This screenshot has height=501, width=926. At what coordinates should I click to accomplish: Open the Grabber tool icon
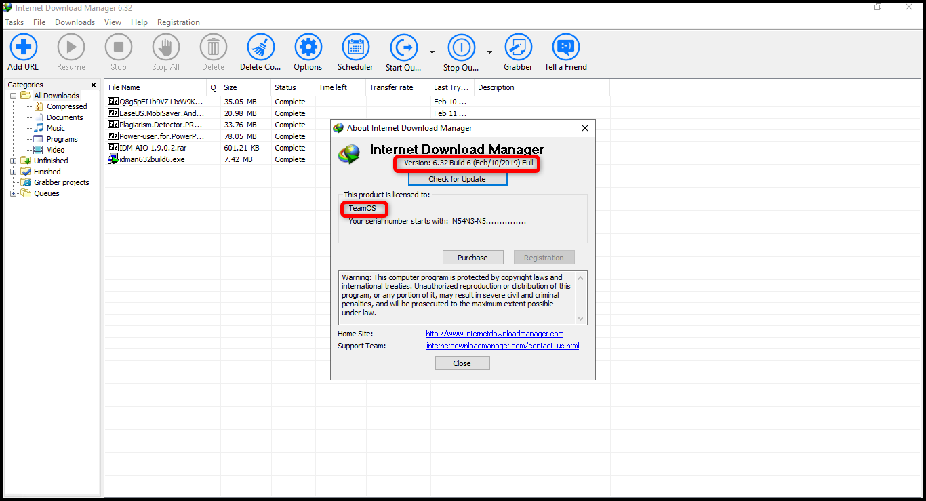click(x=519, y=47)
